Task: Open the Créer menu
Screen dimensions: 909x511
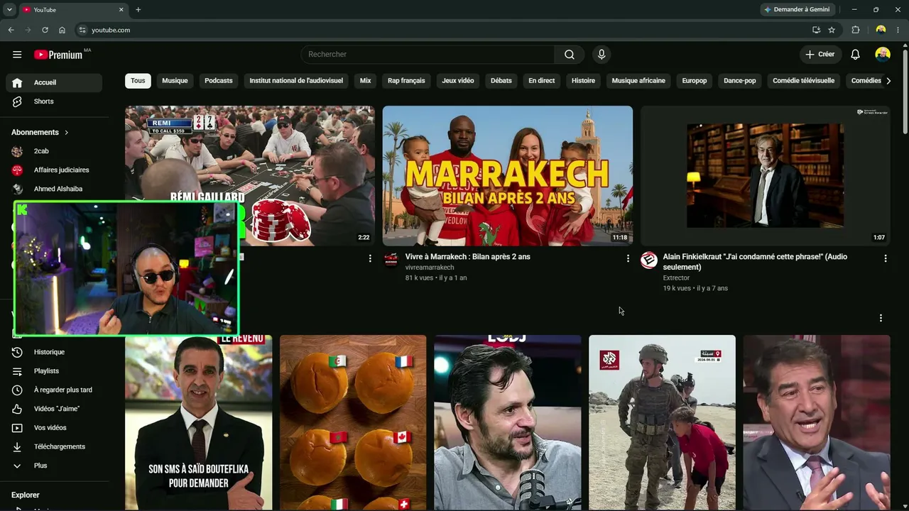Action: (820, 55)
